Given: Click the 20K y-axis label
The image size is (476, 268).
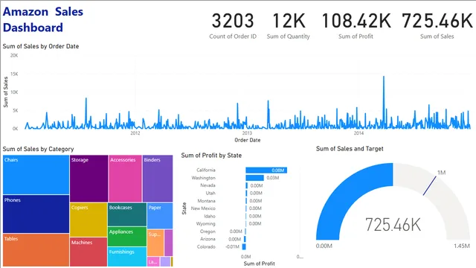Looking at the screenshot, I should point(14,55).
